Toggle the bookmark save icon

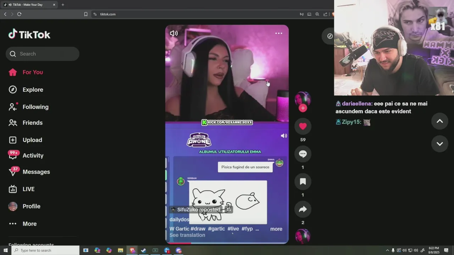click(x=303, y=181)
